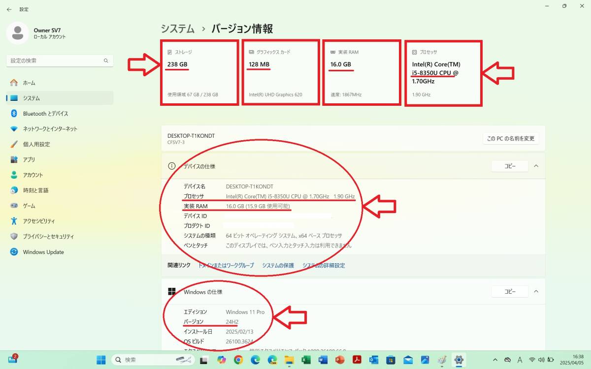Open the Windows Start menu
Viewport: 591px width, 369px height.
(101, 360)
